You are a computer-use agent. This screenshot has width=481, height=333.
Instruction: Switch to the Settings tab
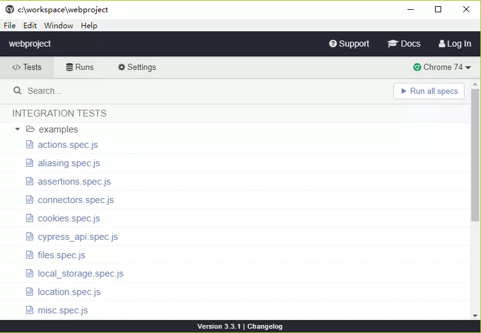coord(137,67)
